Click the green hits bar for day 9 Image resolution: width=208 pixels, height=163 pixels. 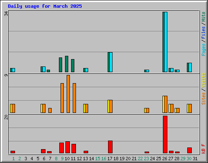[x=61, y=65]
